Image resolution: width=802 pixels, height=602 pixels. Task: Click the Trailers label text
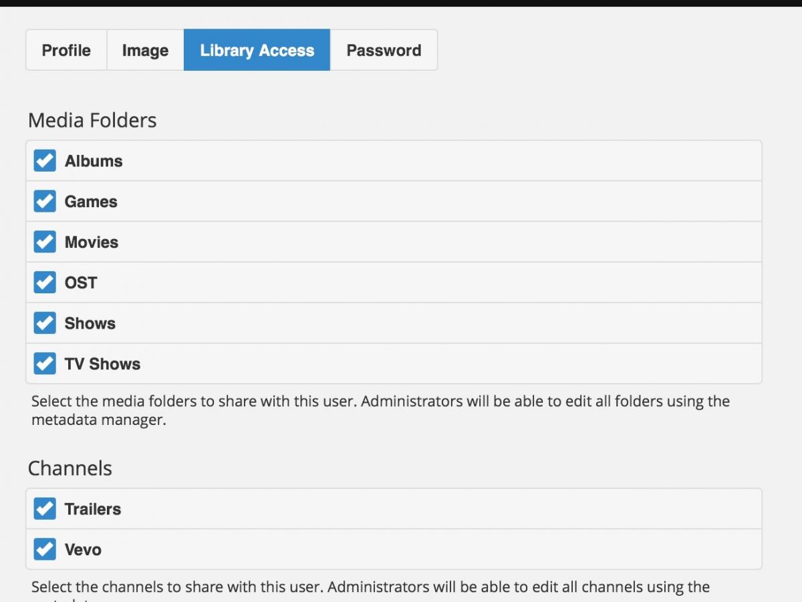pos(93,509)
